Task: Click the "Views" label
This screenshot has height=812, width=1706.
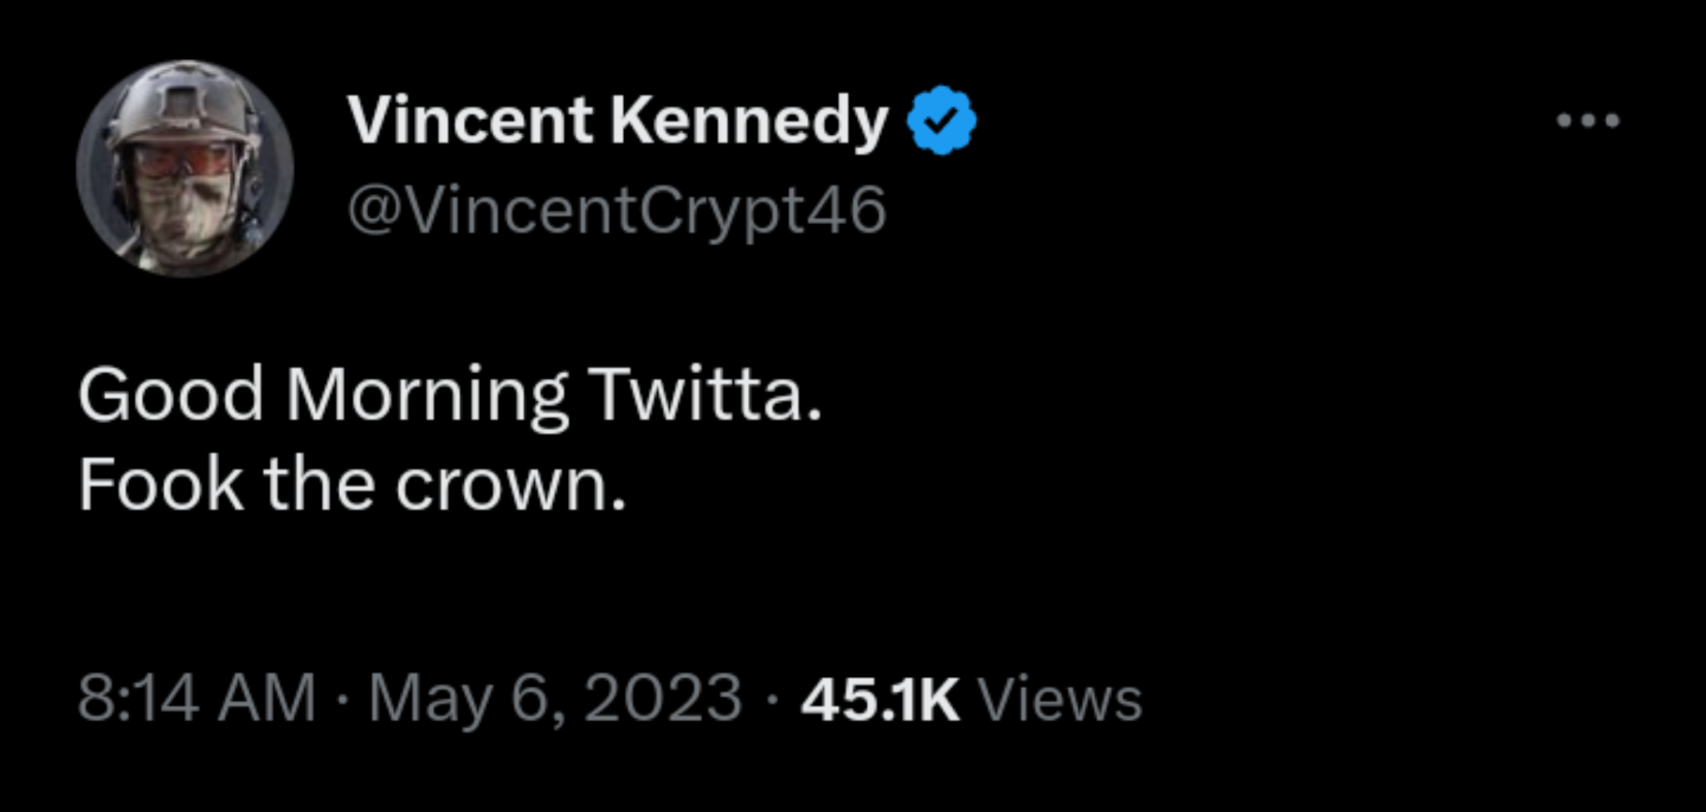Action: 1060,698
